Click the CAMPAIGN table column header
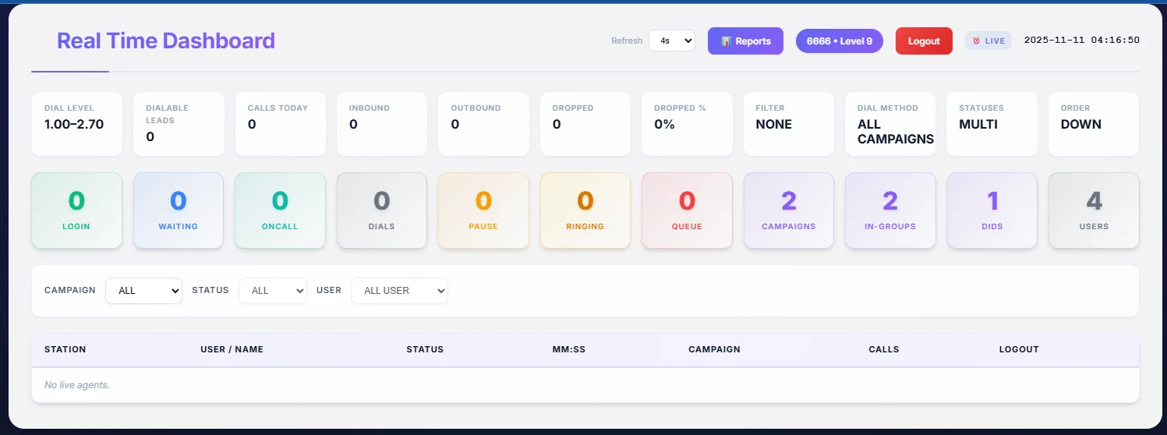 [714, 349]
